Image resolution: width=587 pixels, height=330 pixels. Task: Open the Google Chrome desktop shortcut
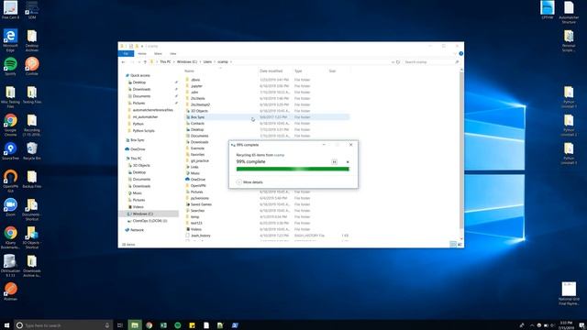click(x=10, y=125)
